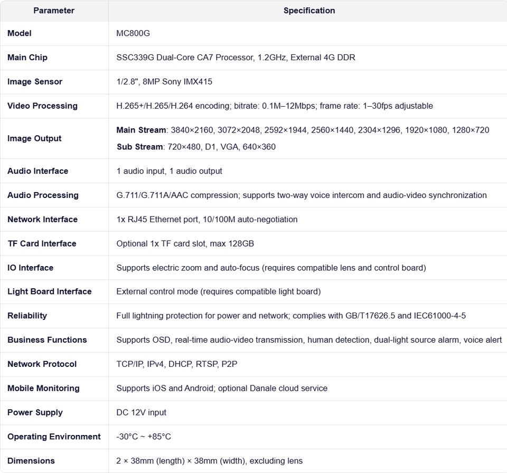
Task: Click the Main Chip row label
Action: coord(27,58)
